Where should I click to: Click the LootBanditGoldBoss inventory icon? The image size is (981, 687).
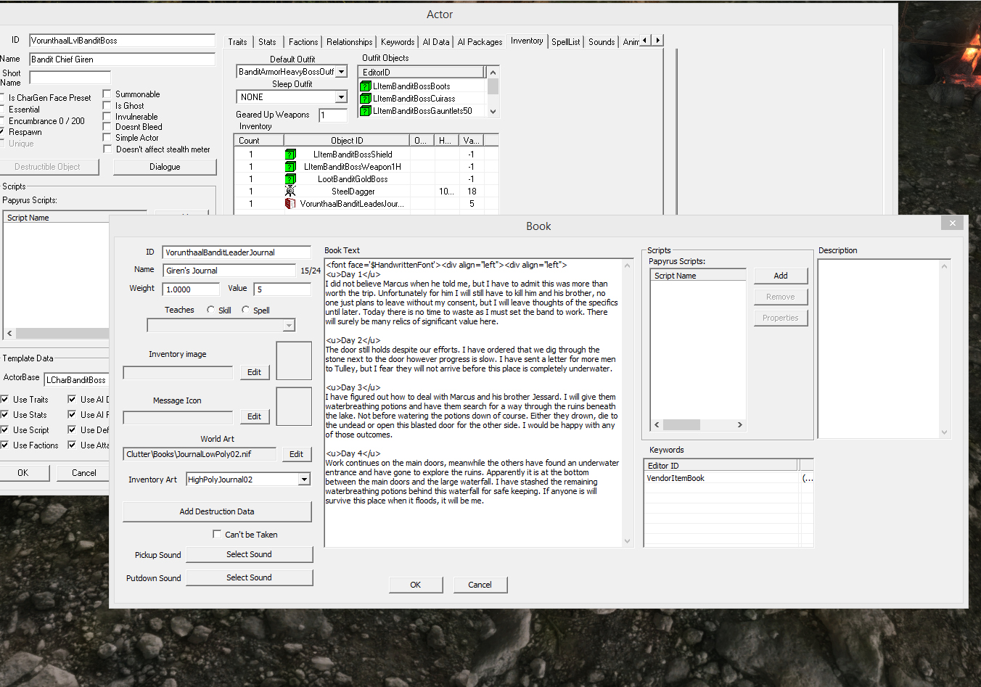[290, 179]
